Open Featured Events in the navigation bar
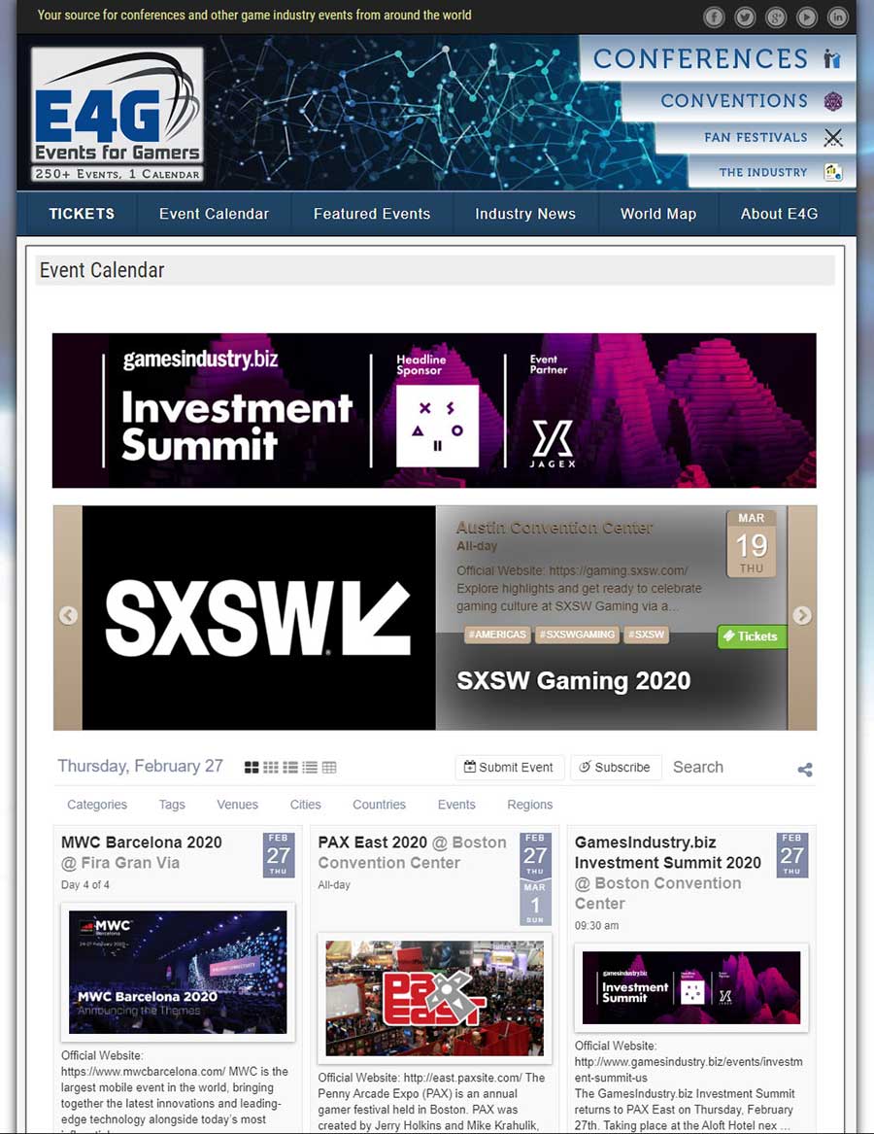Screen dimensions: 874x1134 coord(372,214)
